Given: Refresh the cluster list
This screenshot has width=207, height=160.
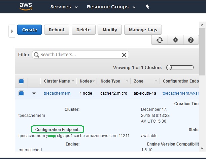Looking at the screenshot, I should coord(160,40).
